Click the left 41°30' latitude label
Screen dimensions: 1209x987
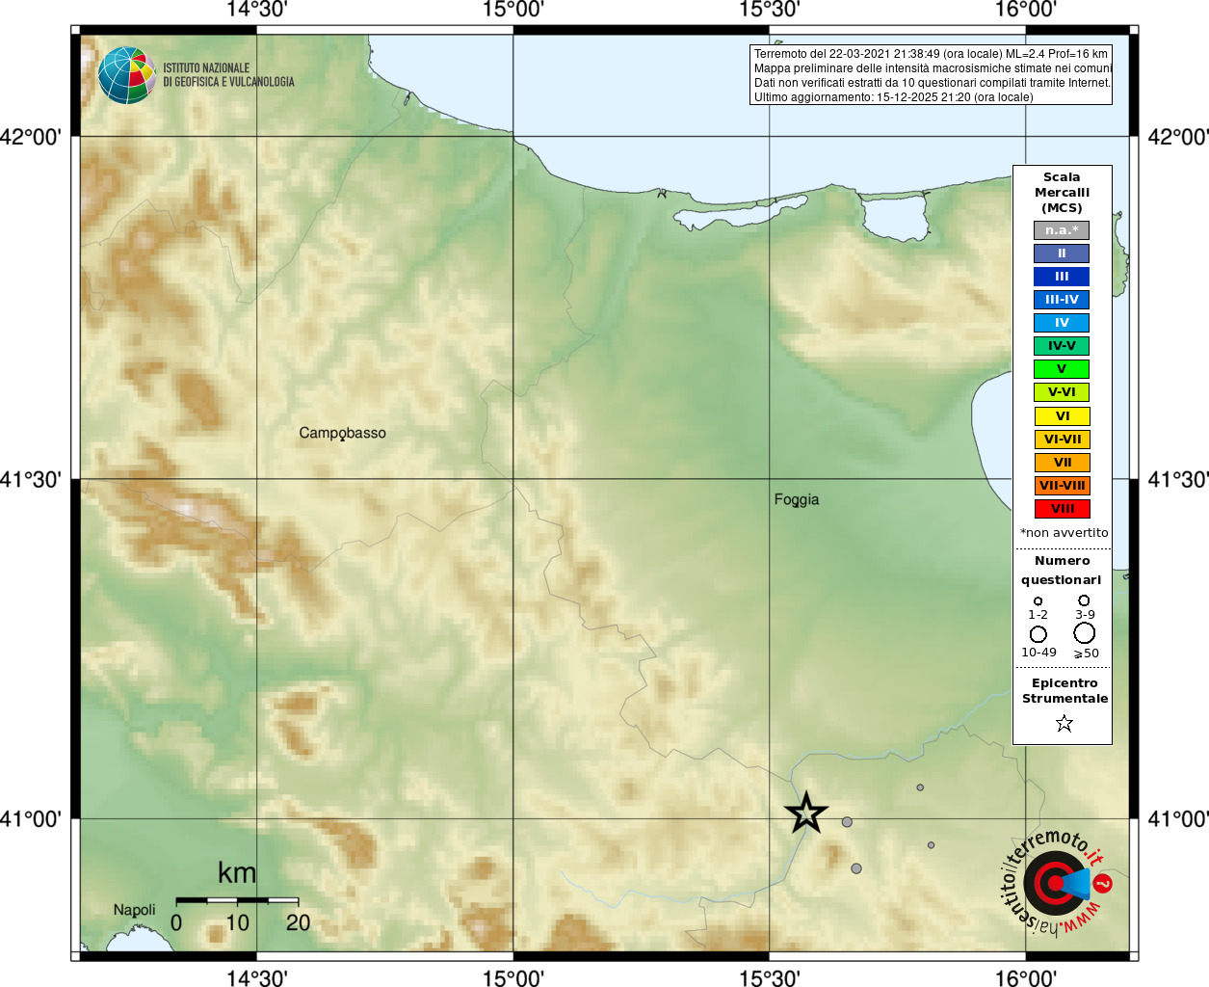(31, 479)
